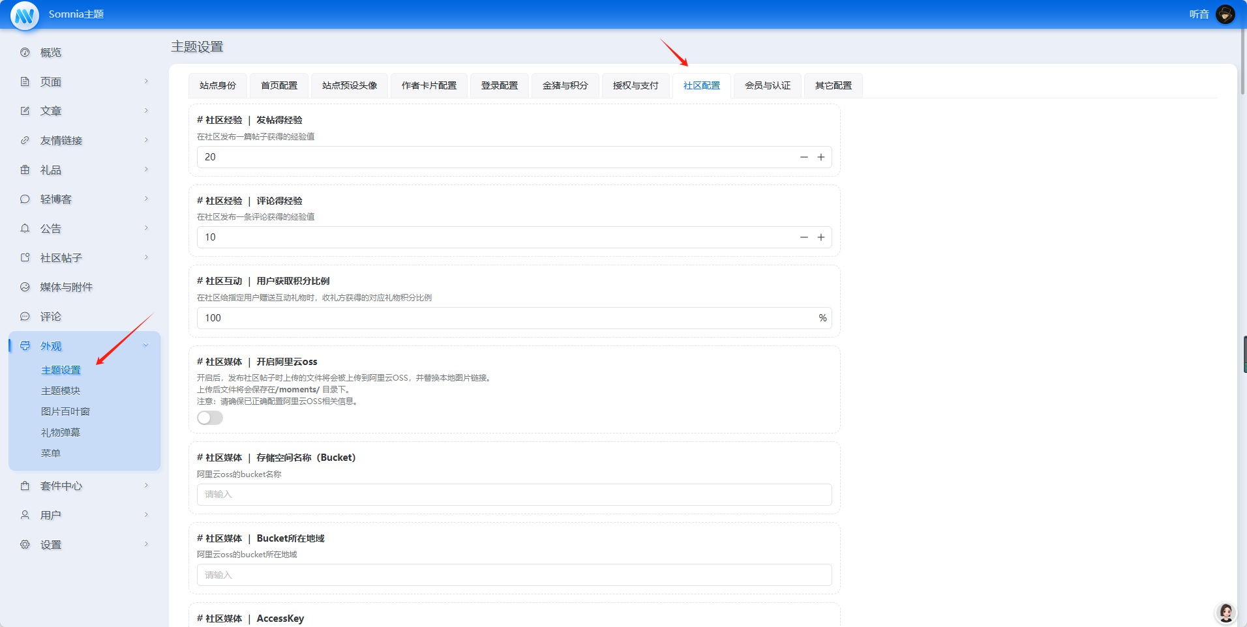1247x627 pixels.
Task: Click the Somnia logo icon
Action: pyautogui.click(x=25, y=15)
